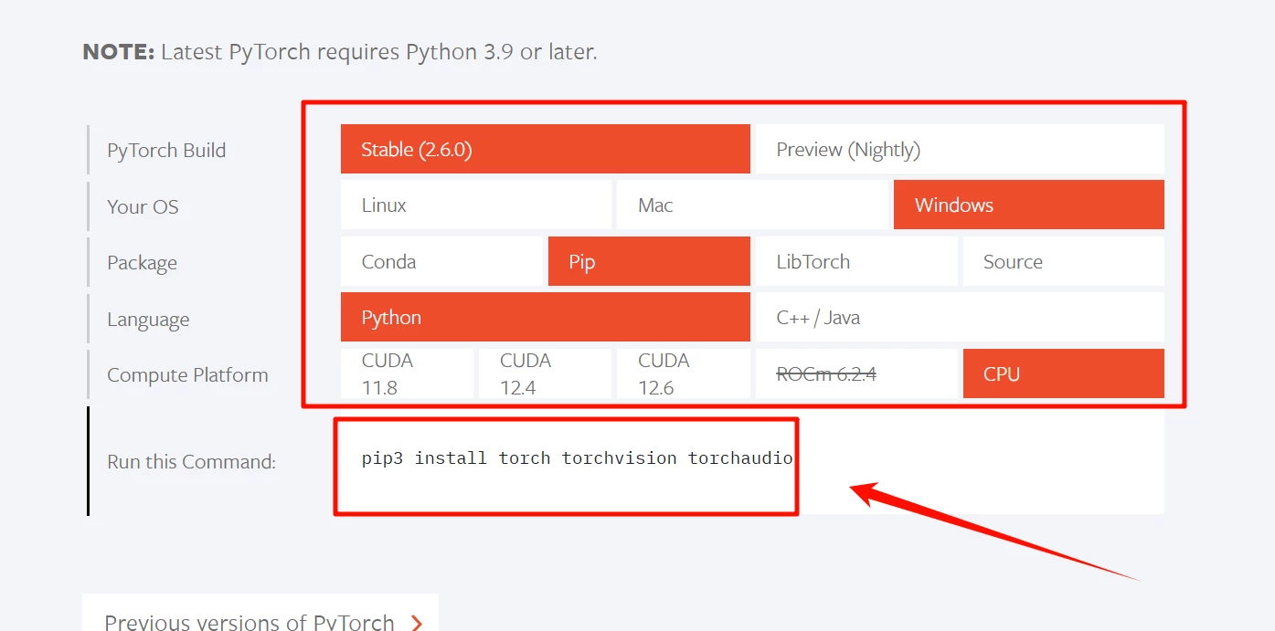1275x631 pixels.
Task: Choose CUDA 12.6 compute platform
Action: [x=683, y=373]
